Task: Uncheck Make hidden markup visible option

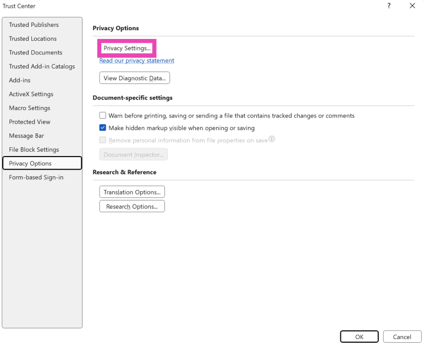Action: tap(103, 128)
